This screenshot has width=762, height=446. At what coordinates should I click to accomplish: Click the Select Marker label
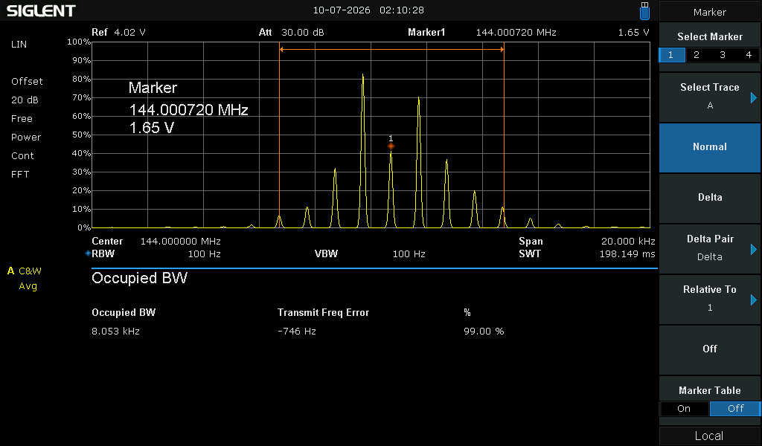coord(709,37)
